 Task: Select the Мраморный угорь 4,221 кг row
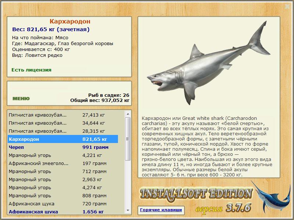tap(63, 155)
